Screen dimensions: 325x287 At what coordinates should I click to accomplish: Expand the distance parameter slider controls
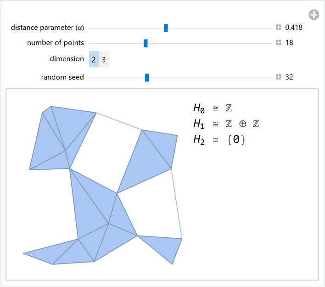(279, 28)
